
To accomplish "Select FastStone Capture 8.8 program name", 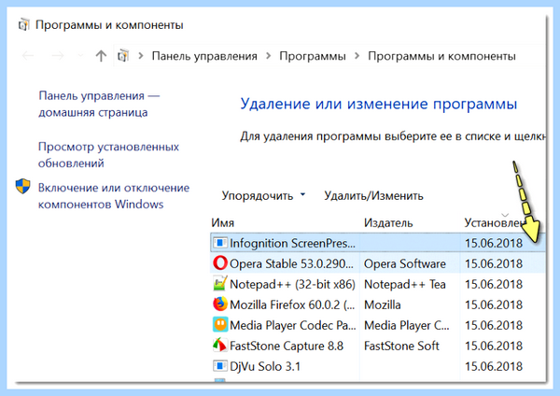I will point(287,346).
